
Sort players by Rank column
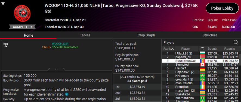[168, 49]
